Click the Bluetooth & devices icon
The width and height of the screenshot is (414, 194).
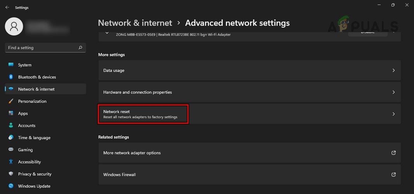(11, 77)
